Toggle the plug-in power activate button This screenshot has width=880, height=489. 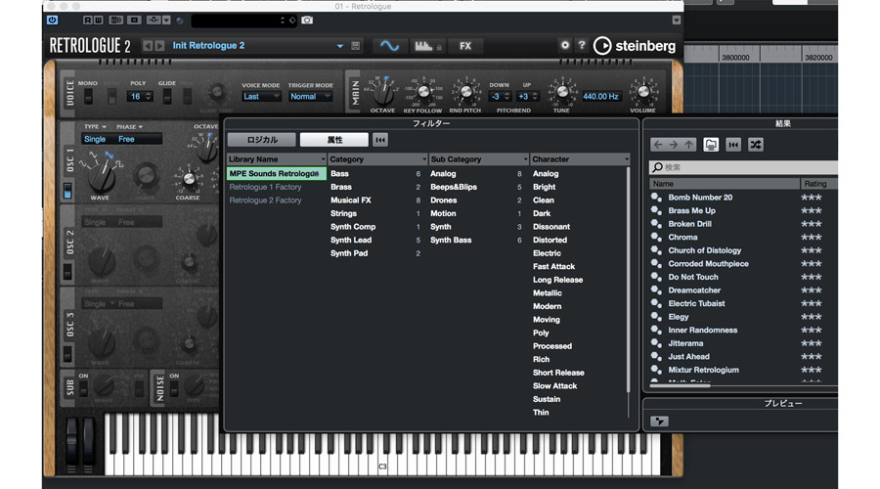click(x=52, y=20)
